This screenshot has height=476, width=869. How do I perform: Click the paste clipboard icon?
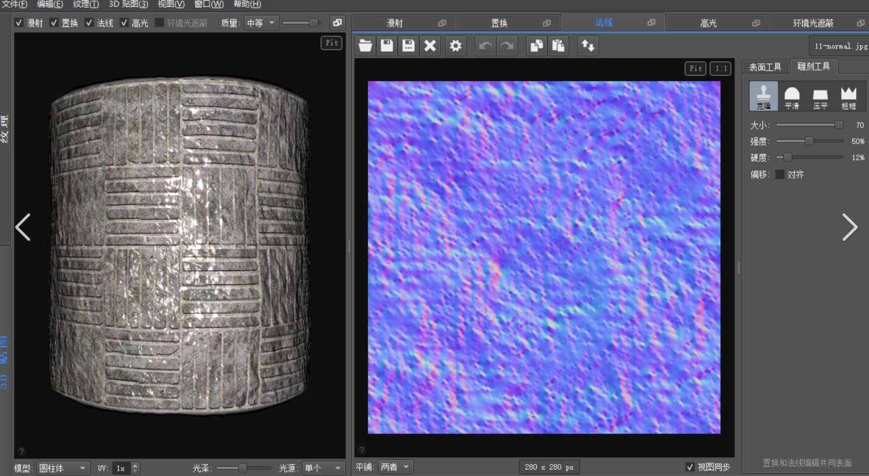pos(558,45)
